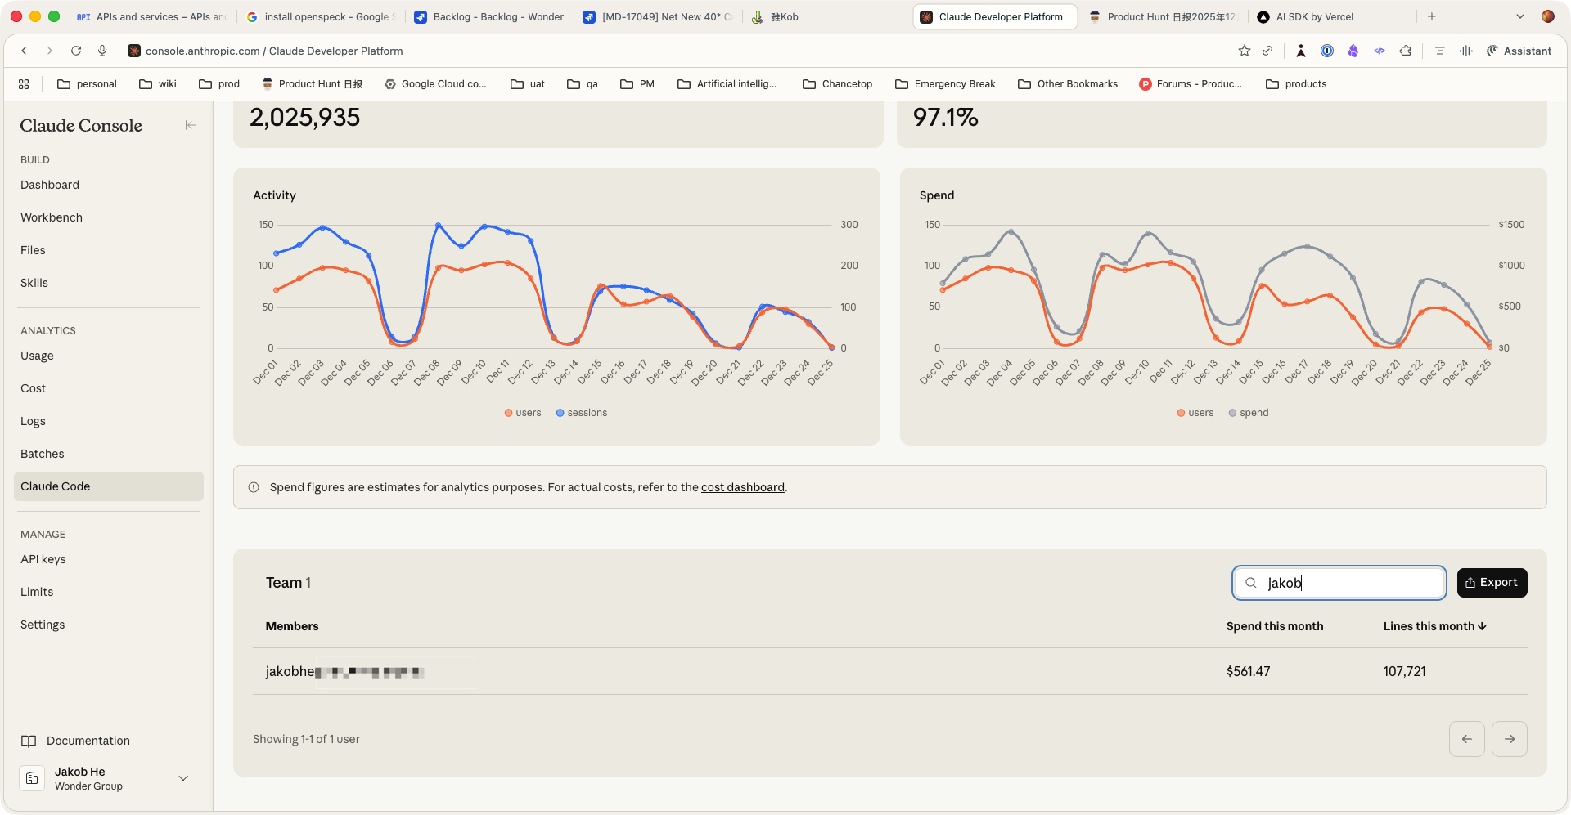Toggle the users series in Activity legend
This screenshot has height=815, width=1571.
pos(523,413)
